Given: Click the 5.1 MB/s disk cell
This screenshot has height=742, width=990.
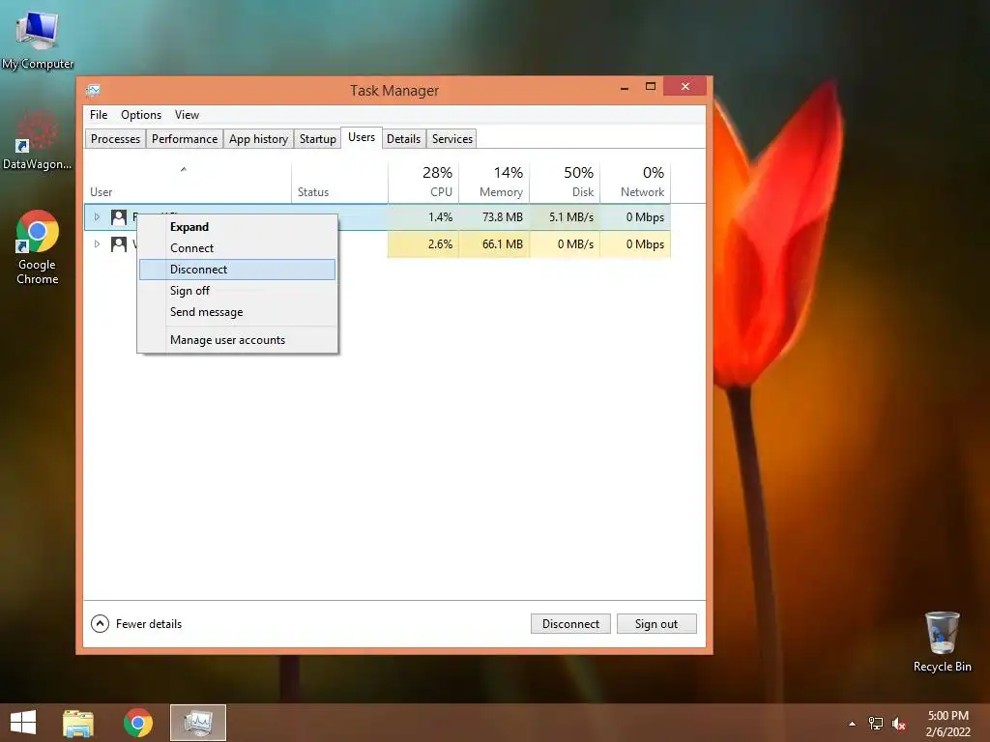Looking at the screenshot, I should click(x=565, y=217).
